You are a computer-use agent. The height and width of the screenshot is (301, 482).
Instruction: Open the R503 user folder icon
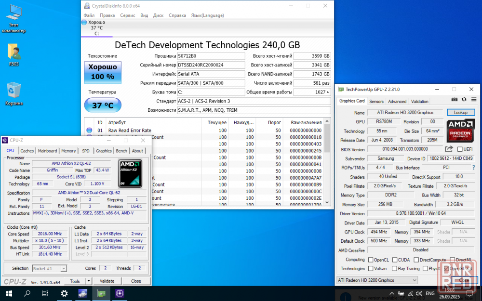pyautogui.click(x=13, y=51)
